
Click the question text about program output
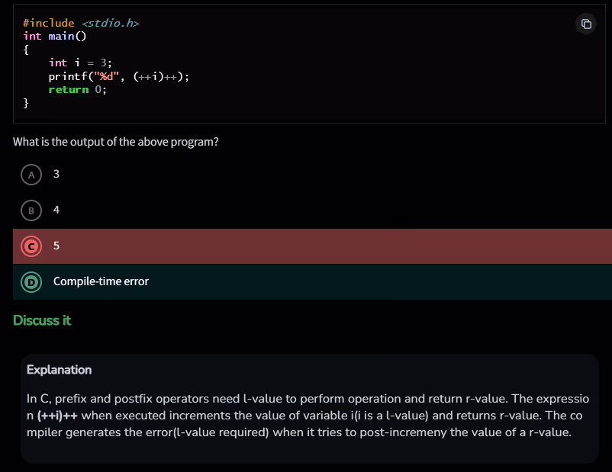pos(116,142)
